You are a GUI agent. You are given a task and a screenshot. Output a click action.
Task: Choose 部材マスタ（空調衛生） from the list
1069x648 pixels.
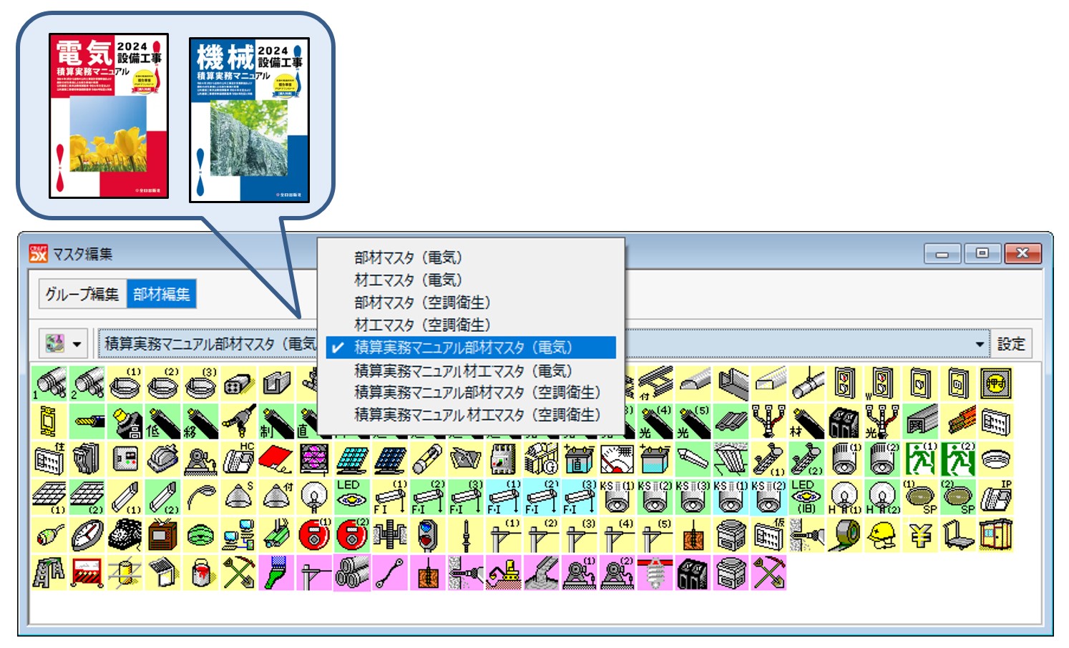tap(422, 303)
